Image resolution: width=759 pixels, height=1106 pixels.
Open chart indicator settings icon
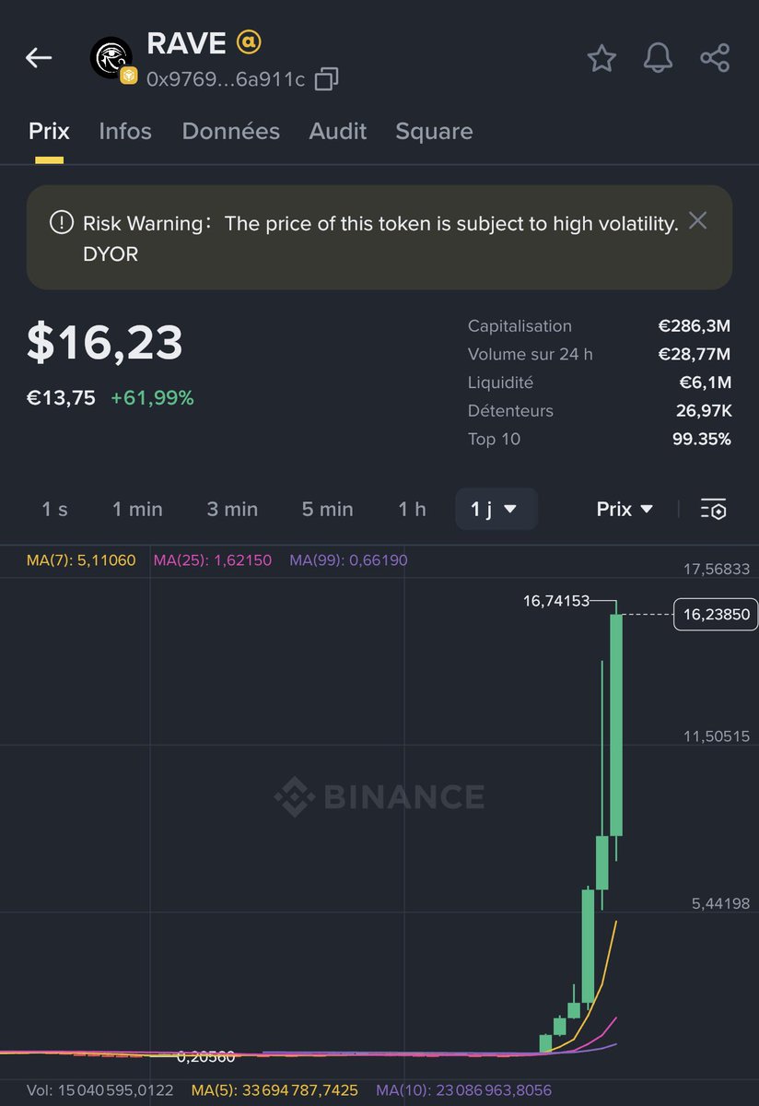click(x=714, y=509)
